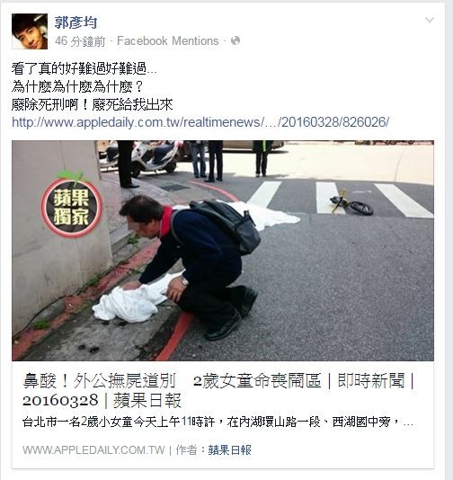Screen dimensions: 453x480
Task: Open the poster's profile picture
Action: [30, 31]
